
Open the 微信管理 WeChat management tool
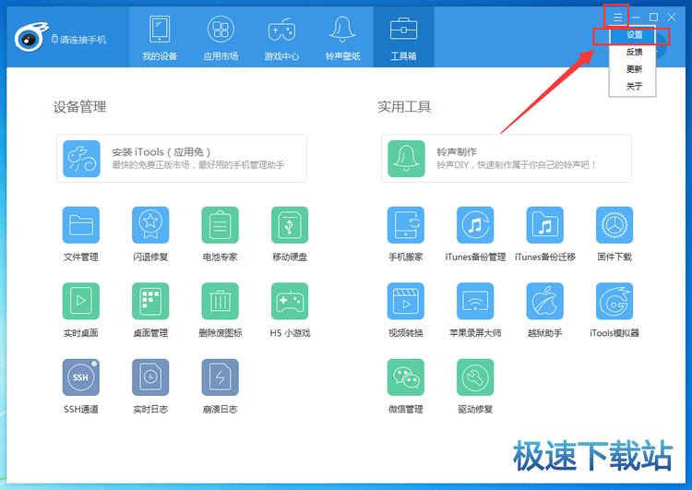click(406, 377)
